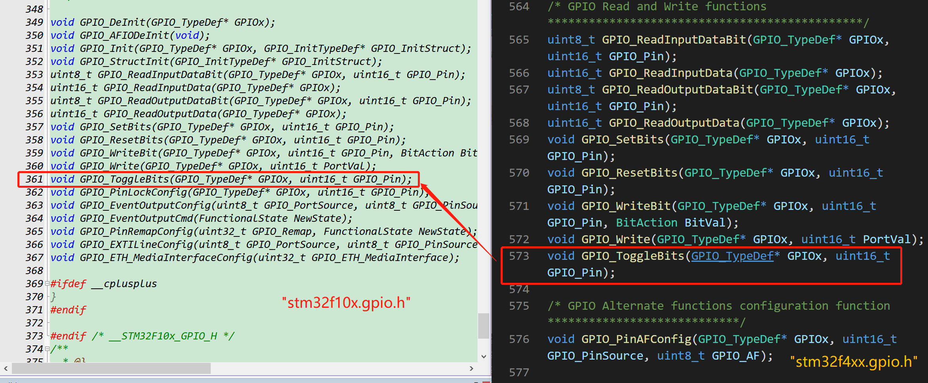Viewport: 928px width, 383px height.
Task: Click GPIO_StructInit on line 352
Action: (x=125, y=61)
